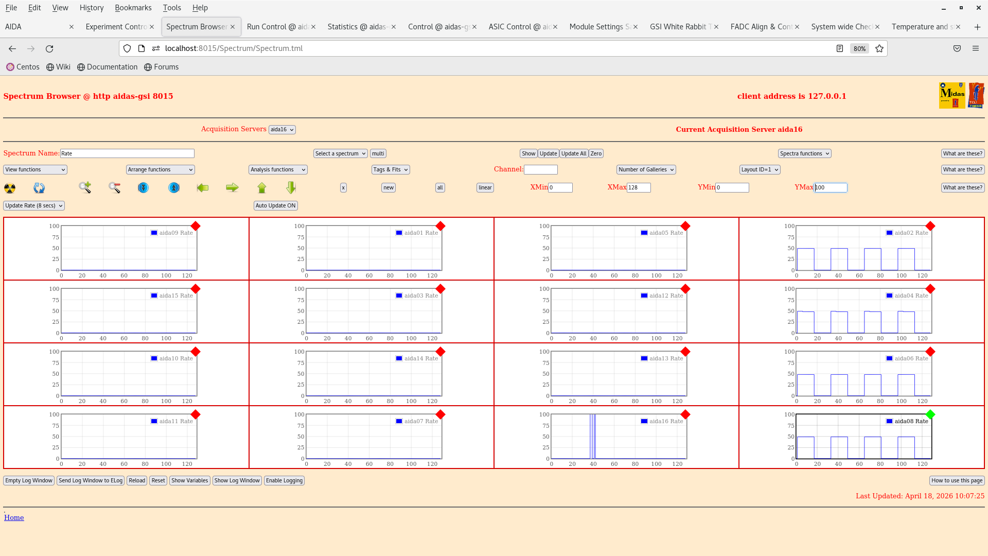This screenshot has width=988, height=556.
Task: Click the blue swatch in aida16 Rate legend
Action: (x=644, y=421)
